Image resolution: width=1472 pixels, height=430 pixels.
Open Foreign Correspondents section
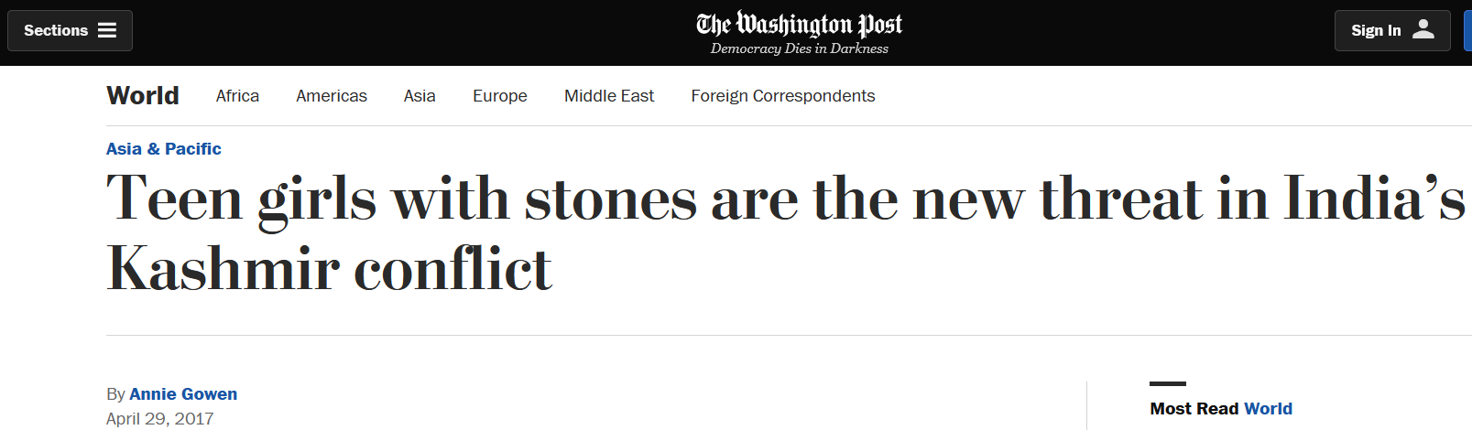pos(783,96)
